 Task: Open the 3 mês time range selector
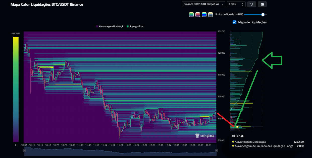pos(236,4)
